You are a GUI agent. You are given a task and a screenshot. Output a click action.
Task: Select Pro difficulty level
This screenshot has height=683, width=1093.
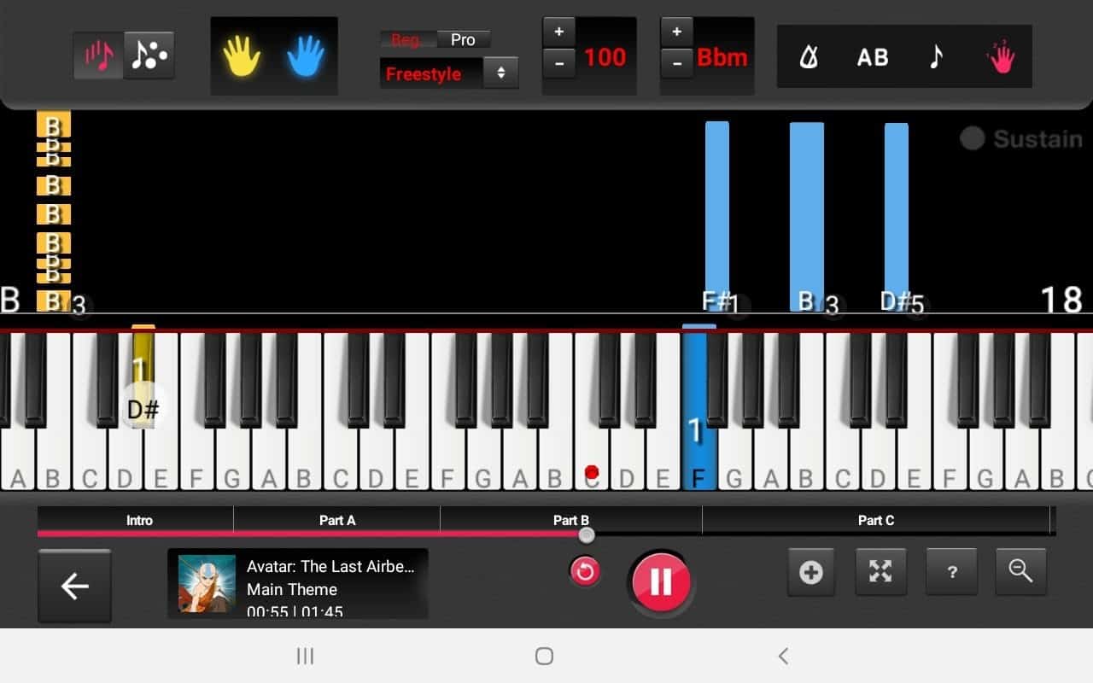click(463, 40)
